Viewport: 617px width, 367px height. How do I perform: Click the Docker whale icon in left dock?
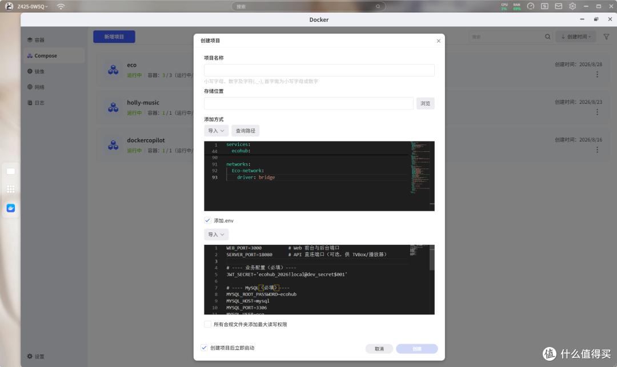tap(11, 208)
